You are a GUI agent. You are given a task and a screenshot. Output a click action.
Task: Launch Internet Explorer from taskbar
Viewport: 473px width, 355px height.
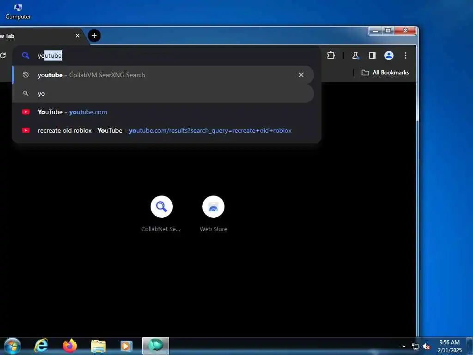(x=41, y=346)
